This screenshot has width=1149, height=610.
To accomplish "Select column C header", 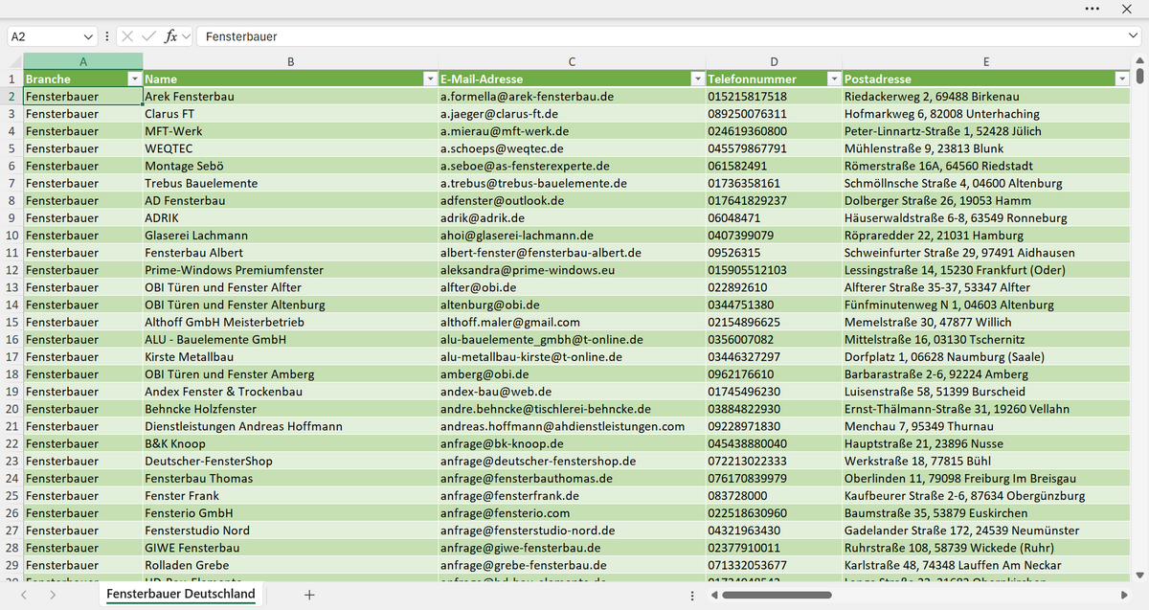I will click(x=572, y=61).
